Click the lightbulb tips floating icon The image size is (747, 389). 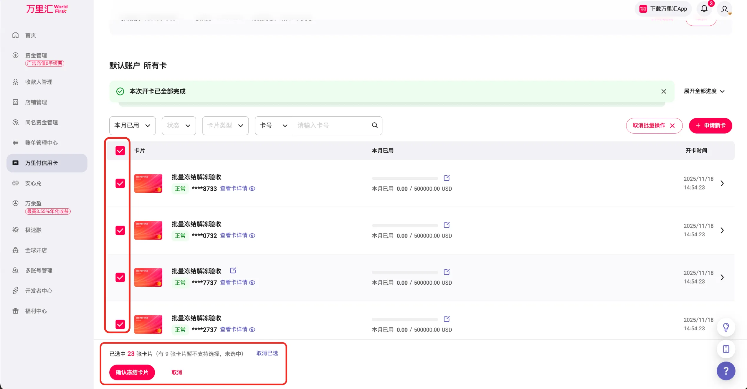726,327
